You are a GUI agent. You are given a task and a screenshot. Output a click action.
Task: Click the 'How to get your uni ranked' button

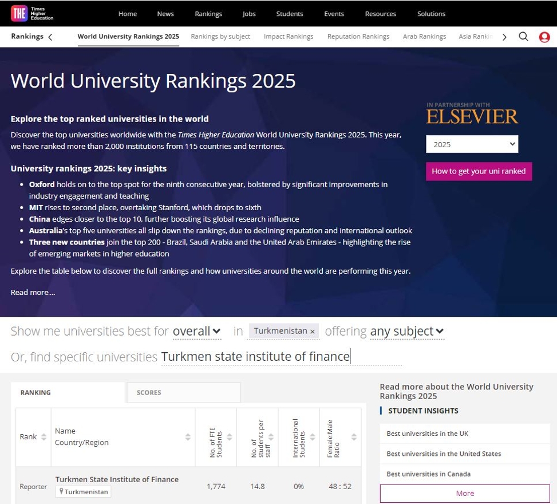point(479,171)
